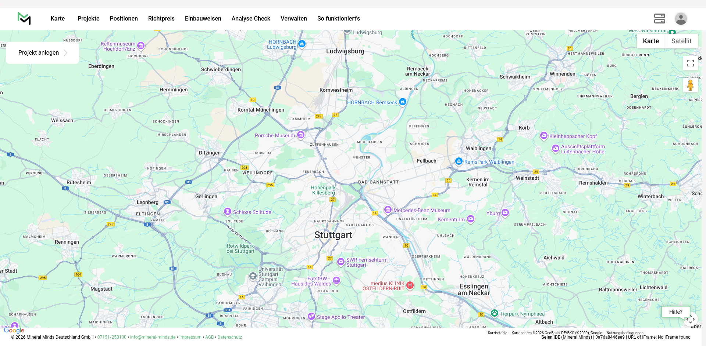Image resolution: width=706 pixels, height=346 pixels.
Task: Switch map to Satellit view
Action: coord(681,41)
